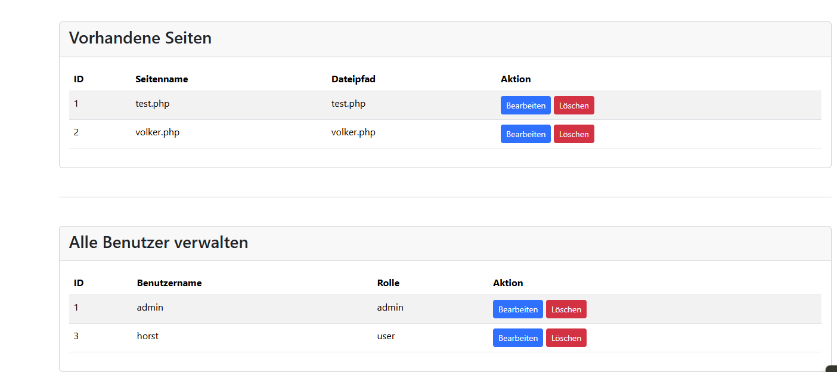This screenshot has height=372, width=837.
Task: Edit the volker.php page entry
Action: [525, 134]
